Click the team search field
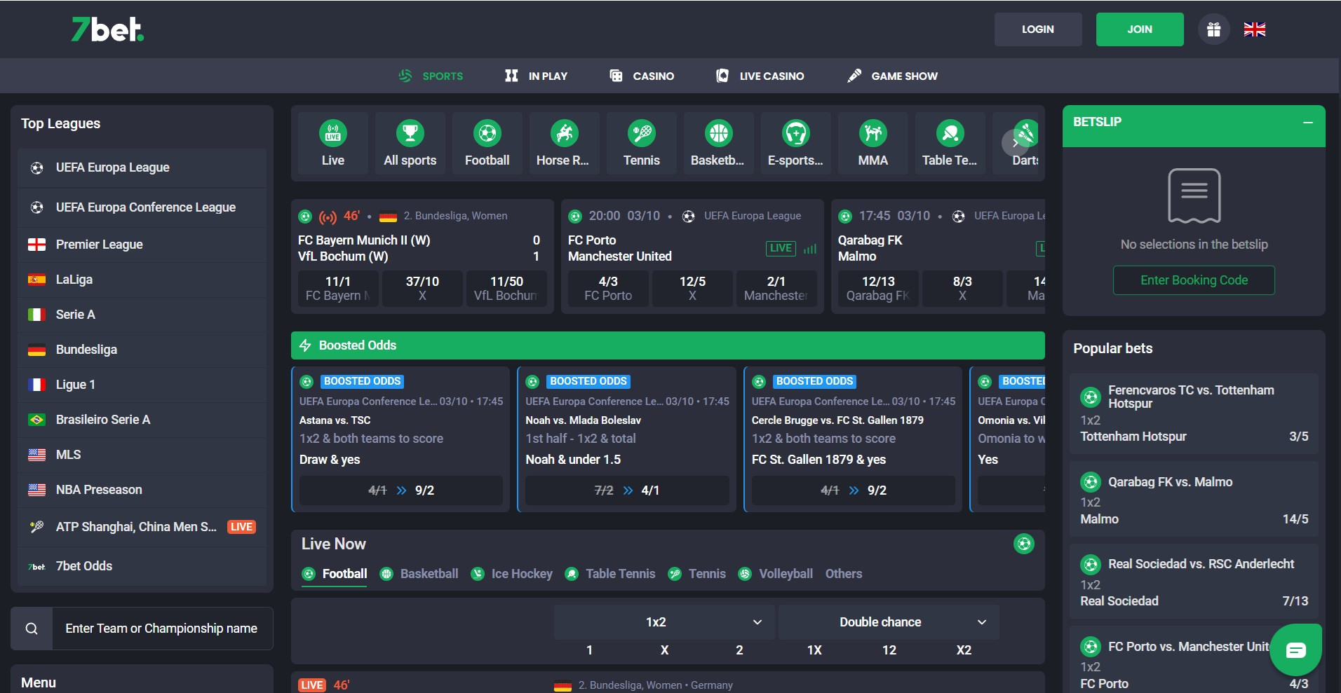 pyautogui.click(x=161, y=628)
